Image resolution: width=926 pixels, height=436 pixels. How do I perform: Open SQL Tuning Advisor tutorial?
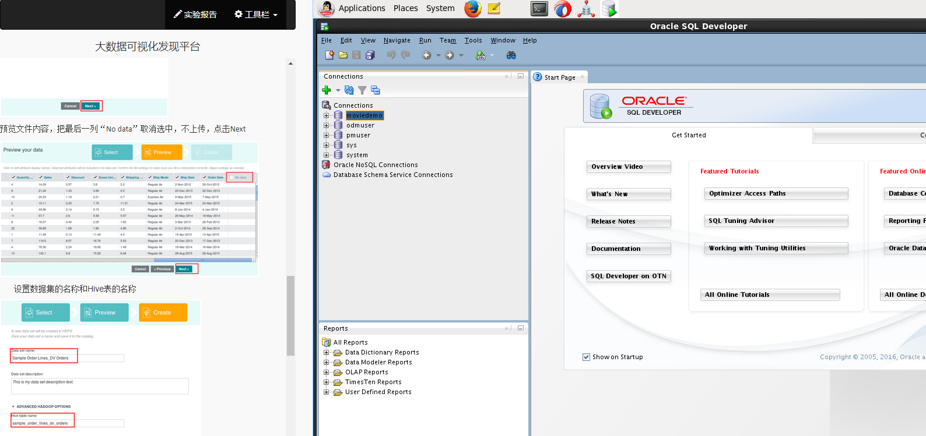tap(776, 221)
